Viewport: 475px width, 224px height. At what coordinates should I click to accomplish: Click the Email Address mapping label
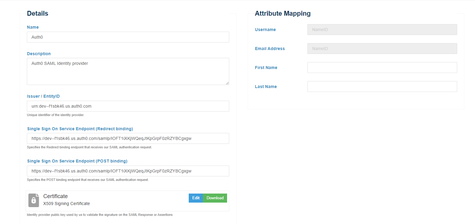click(x=270, y=49)
